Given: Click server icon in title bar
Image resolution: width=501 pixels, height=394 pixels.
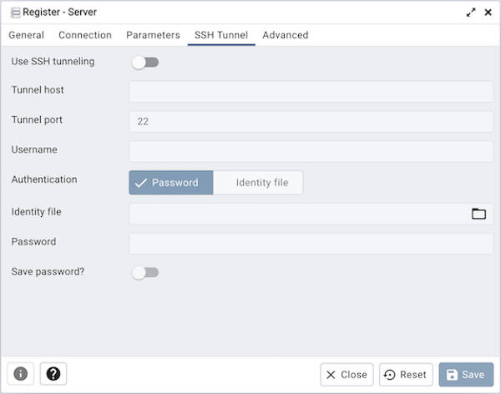Looking at the screenshot, I should pos(15,13).
